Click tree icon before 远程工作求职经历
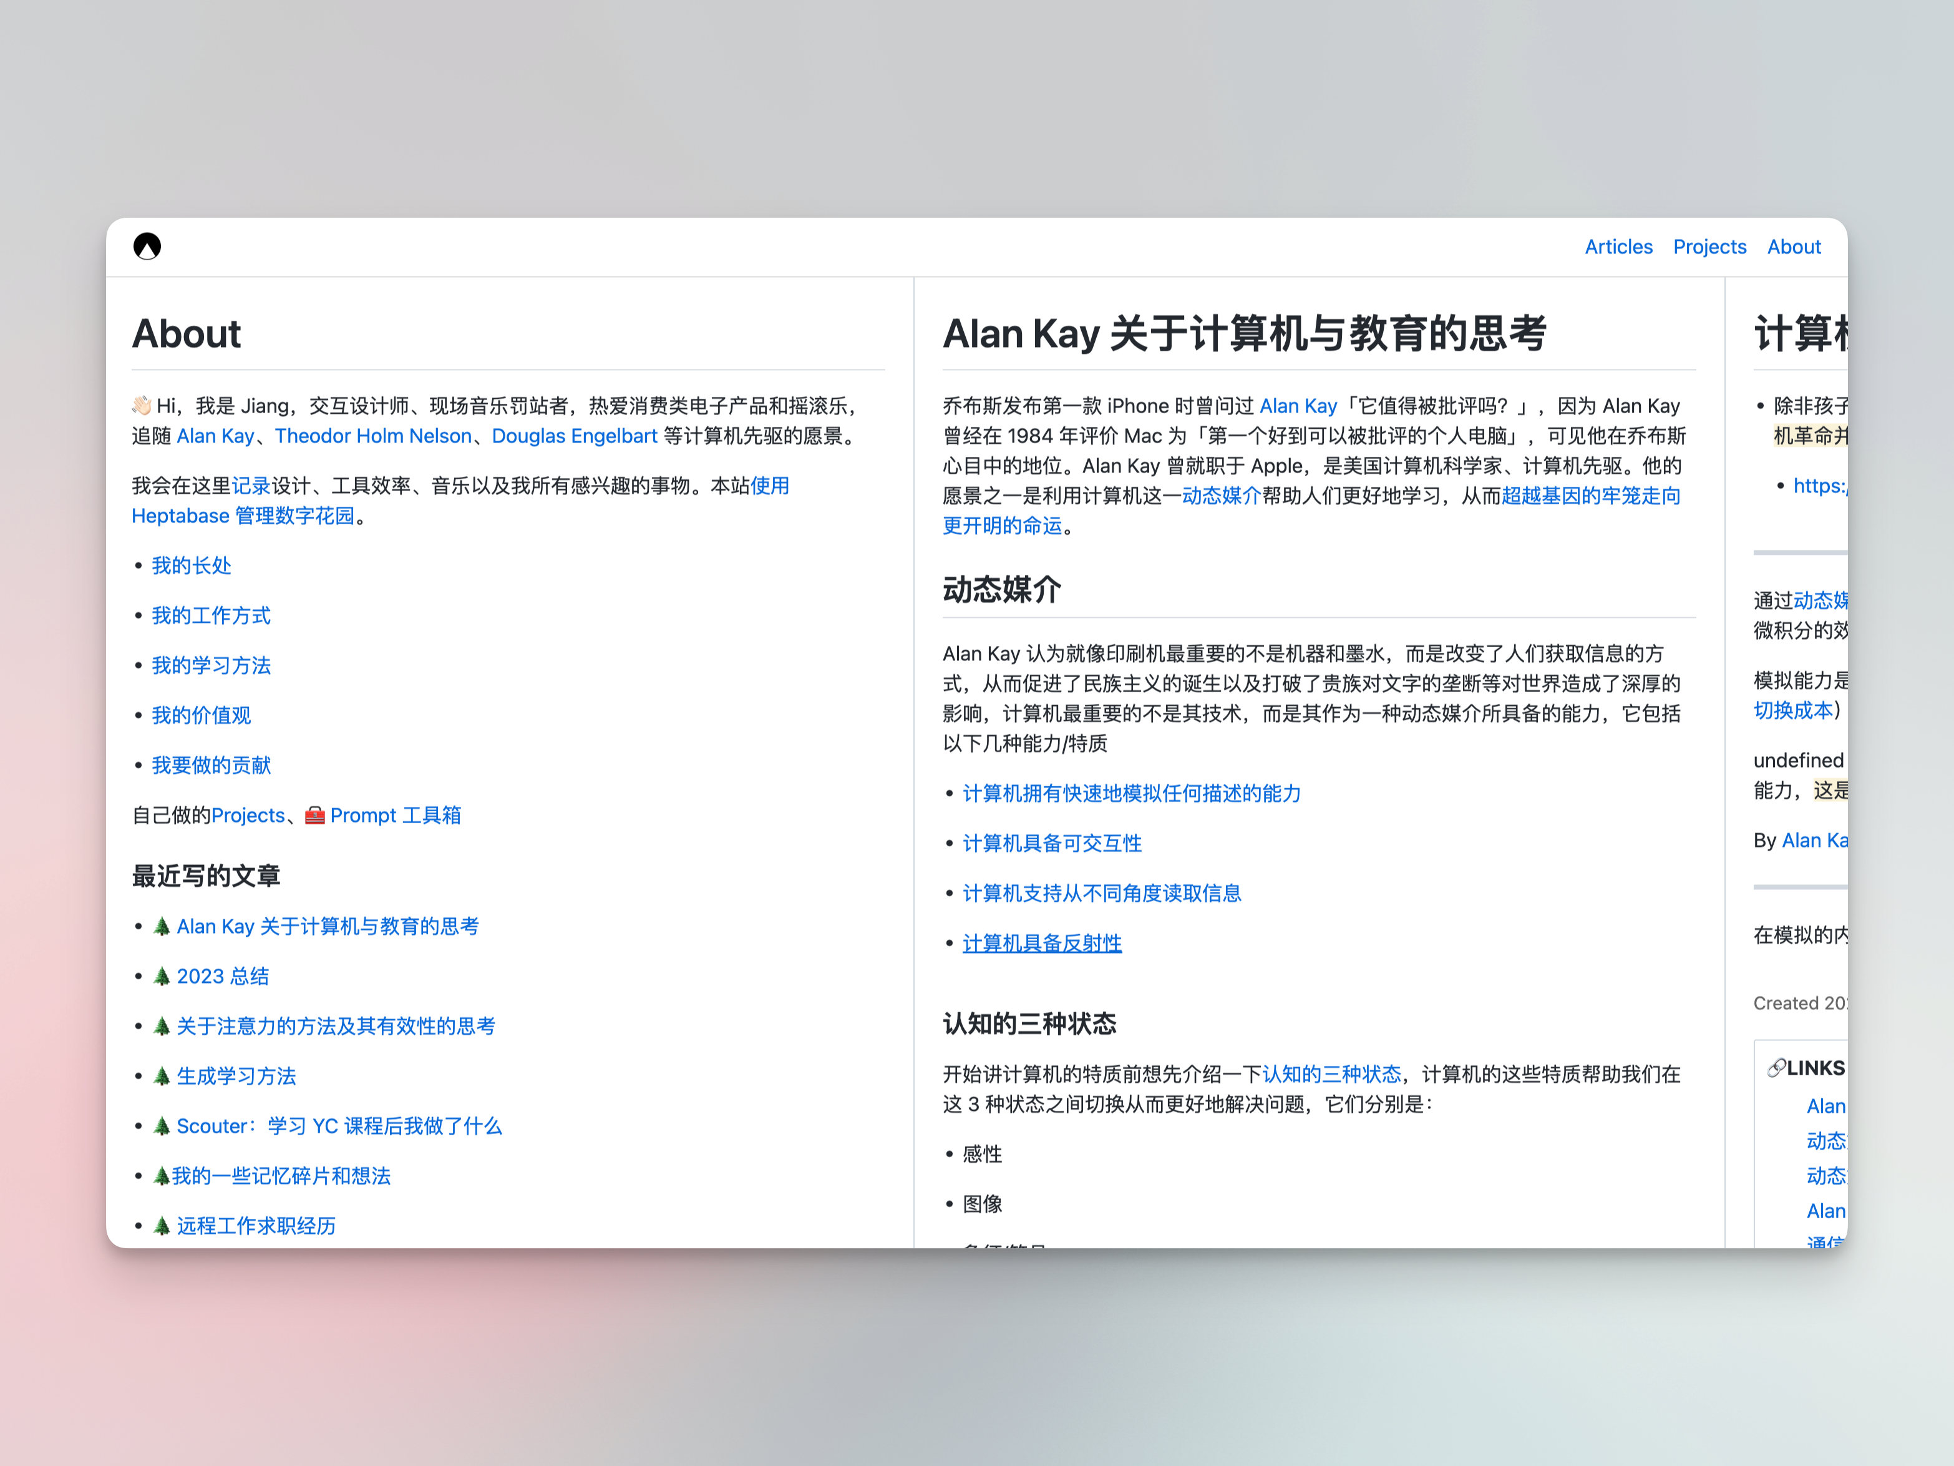Screen dimensions: 1954x1466 (x=162, y=1226)
